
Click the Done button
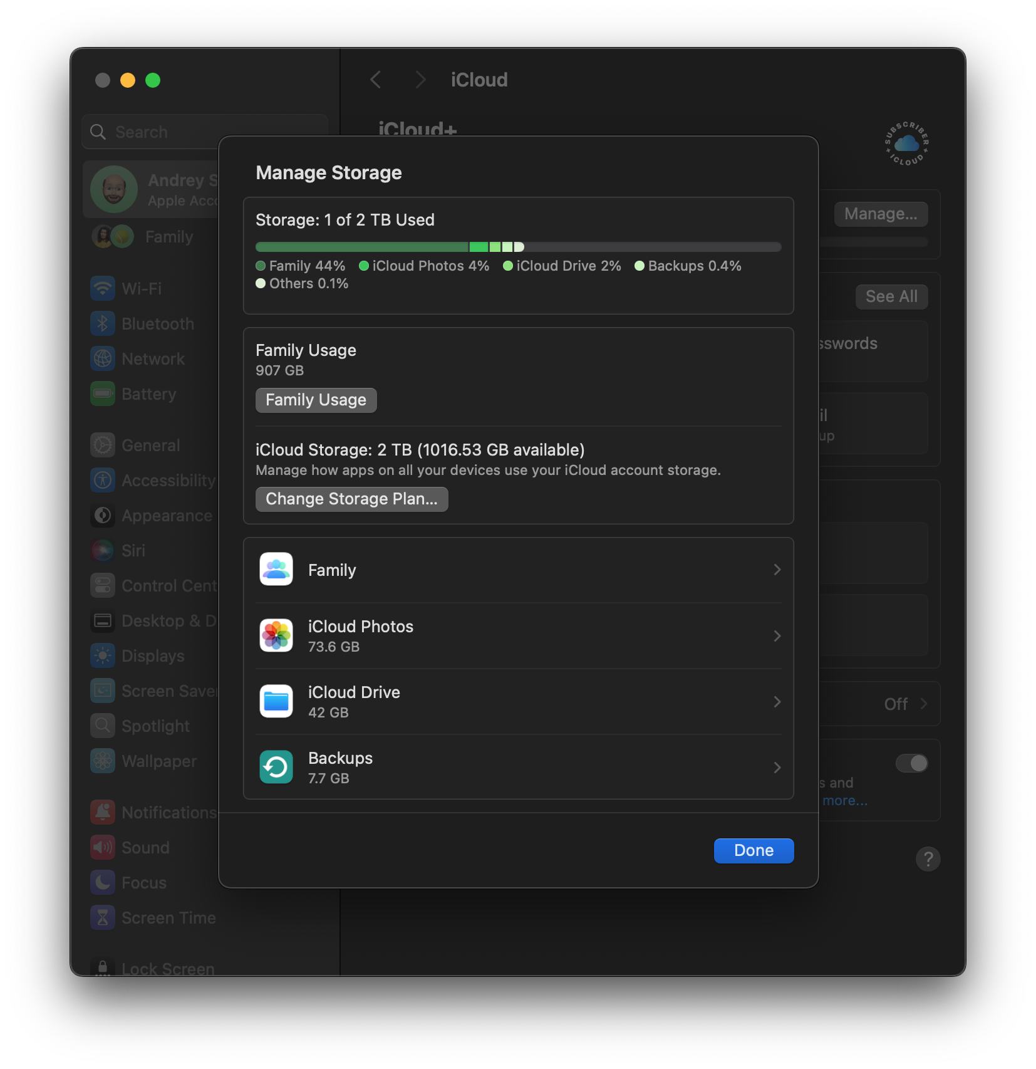(x=754, y=850)
